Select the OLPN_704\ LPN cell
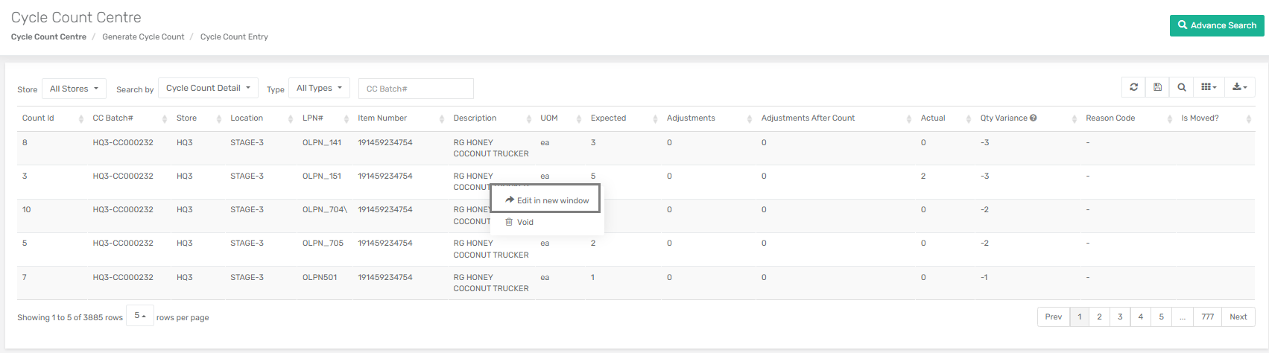This screenshot has width=1269, height=353. click(x=325, y=209)
